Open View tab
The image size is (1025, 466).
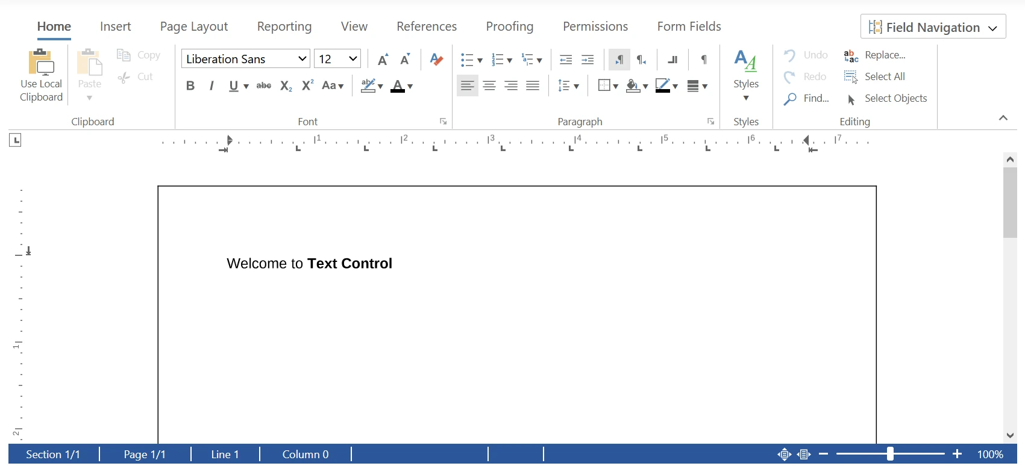[x=354, y=26]
